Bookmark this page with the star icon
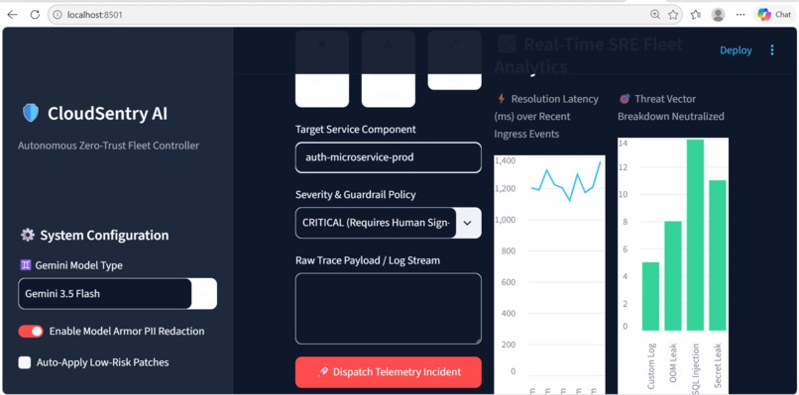This screenshot has width=799, height=395. [673, 15]
